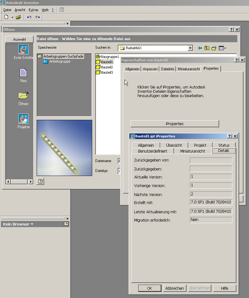Switch to Miniaturansicht tab in Eigenschaften
The height and width of the screenshot is (298, 249).
(x=189, y=69)
